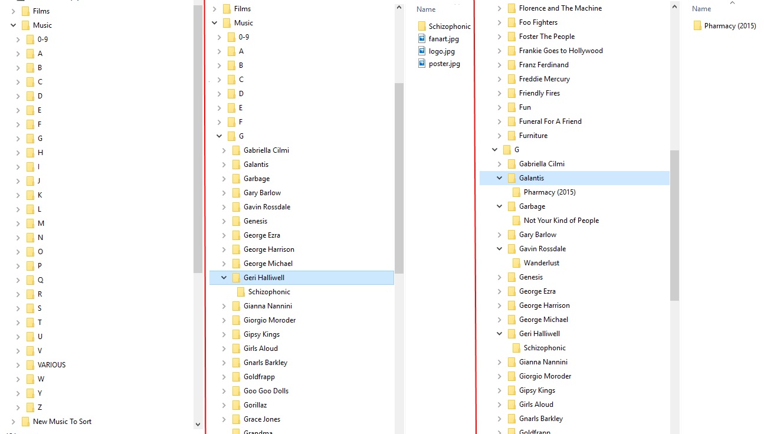
Task: Expand the Friendly Fires folder chevron
Action: (499, 93)
